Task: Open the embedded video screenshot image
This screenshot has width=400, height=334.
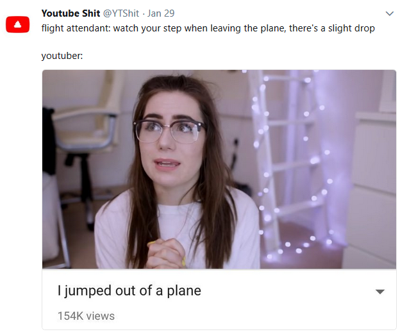Action: tap(219, 169)
